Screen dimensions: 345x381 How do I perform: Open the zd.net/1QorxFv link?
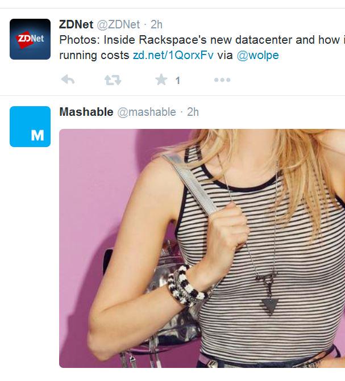(173, 56)
